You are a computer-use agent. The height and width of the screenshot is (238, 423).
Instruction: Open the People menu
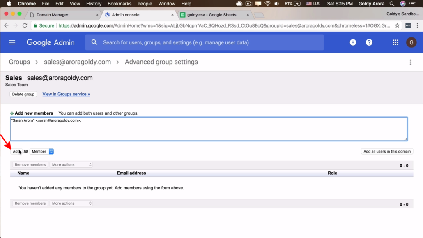(145, 4)
